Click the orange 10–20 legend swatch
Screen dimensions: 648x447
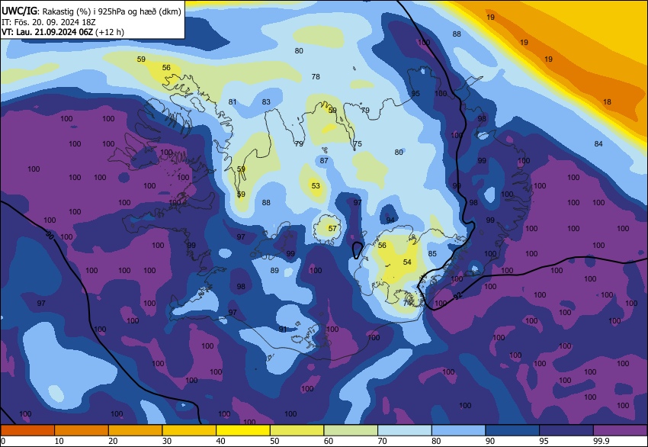(82, 430)
